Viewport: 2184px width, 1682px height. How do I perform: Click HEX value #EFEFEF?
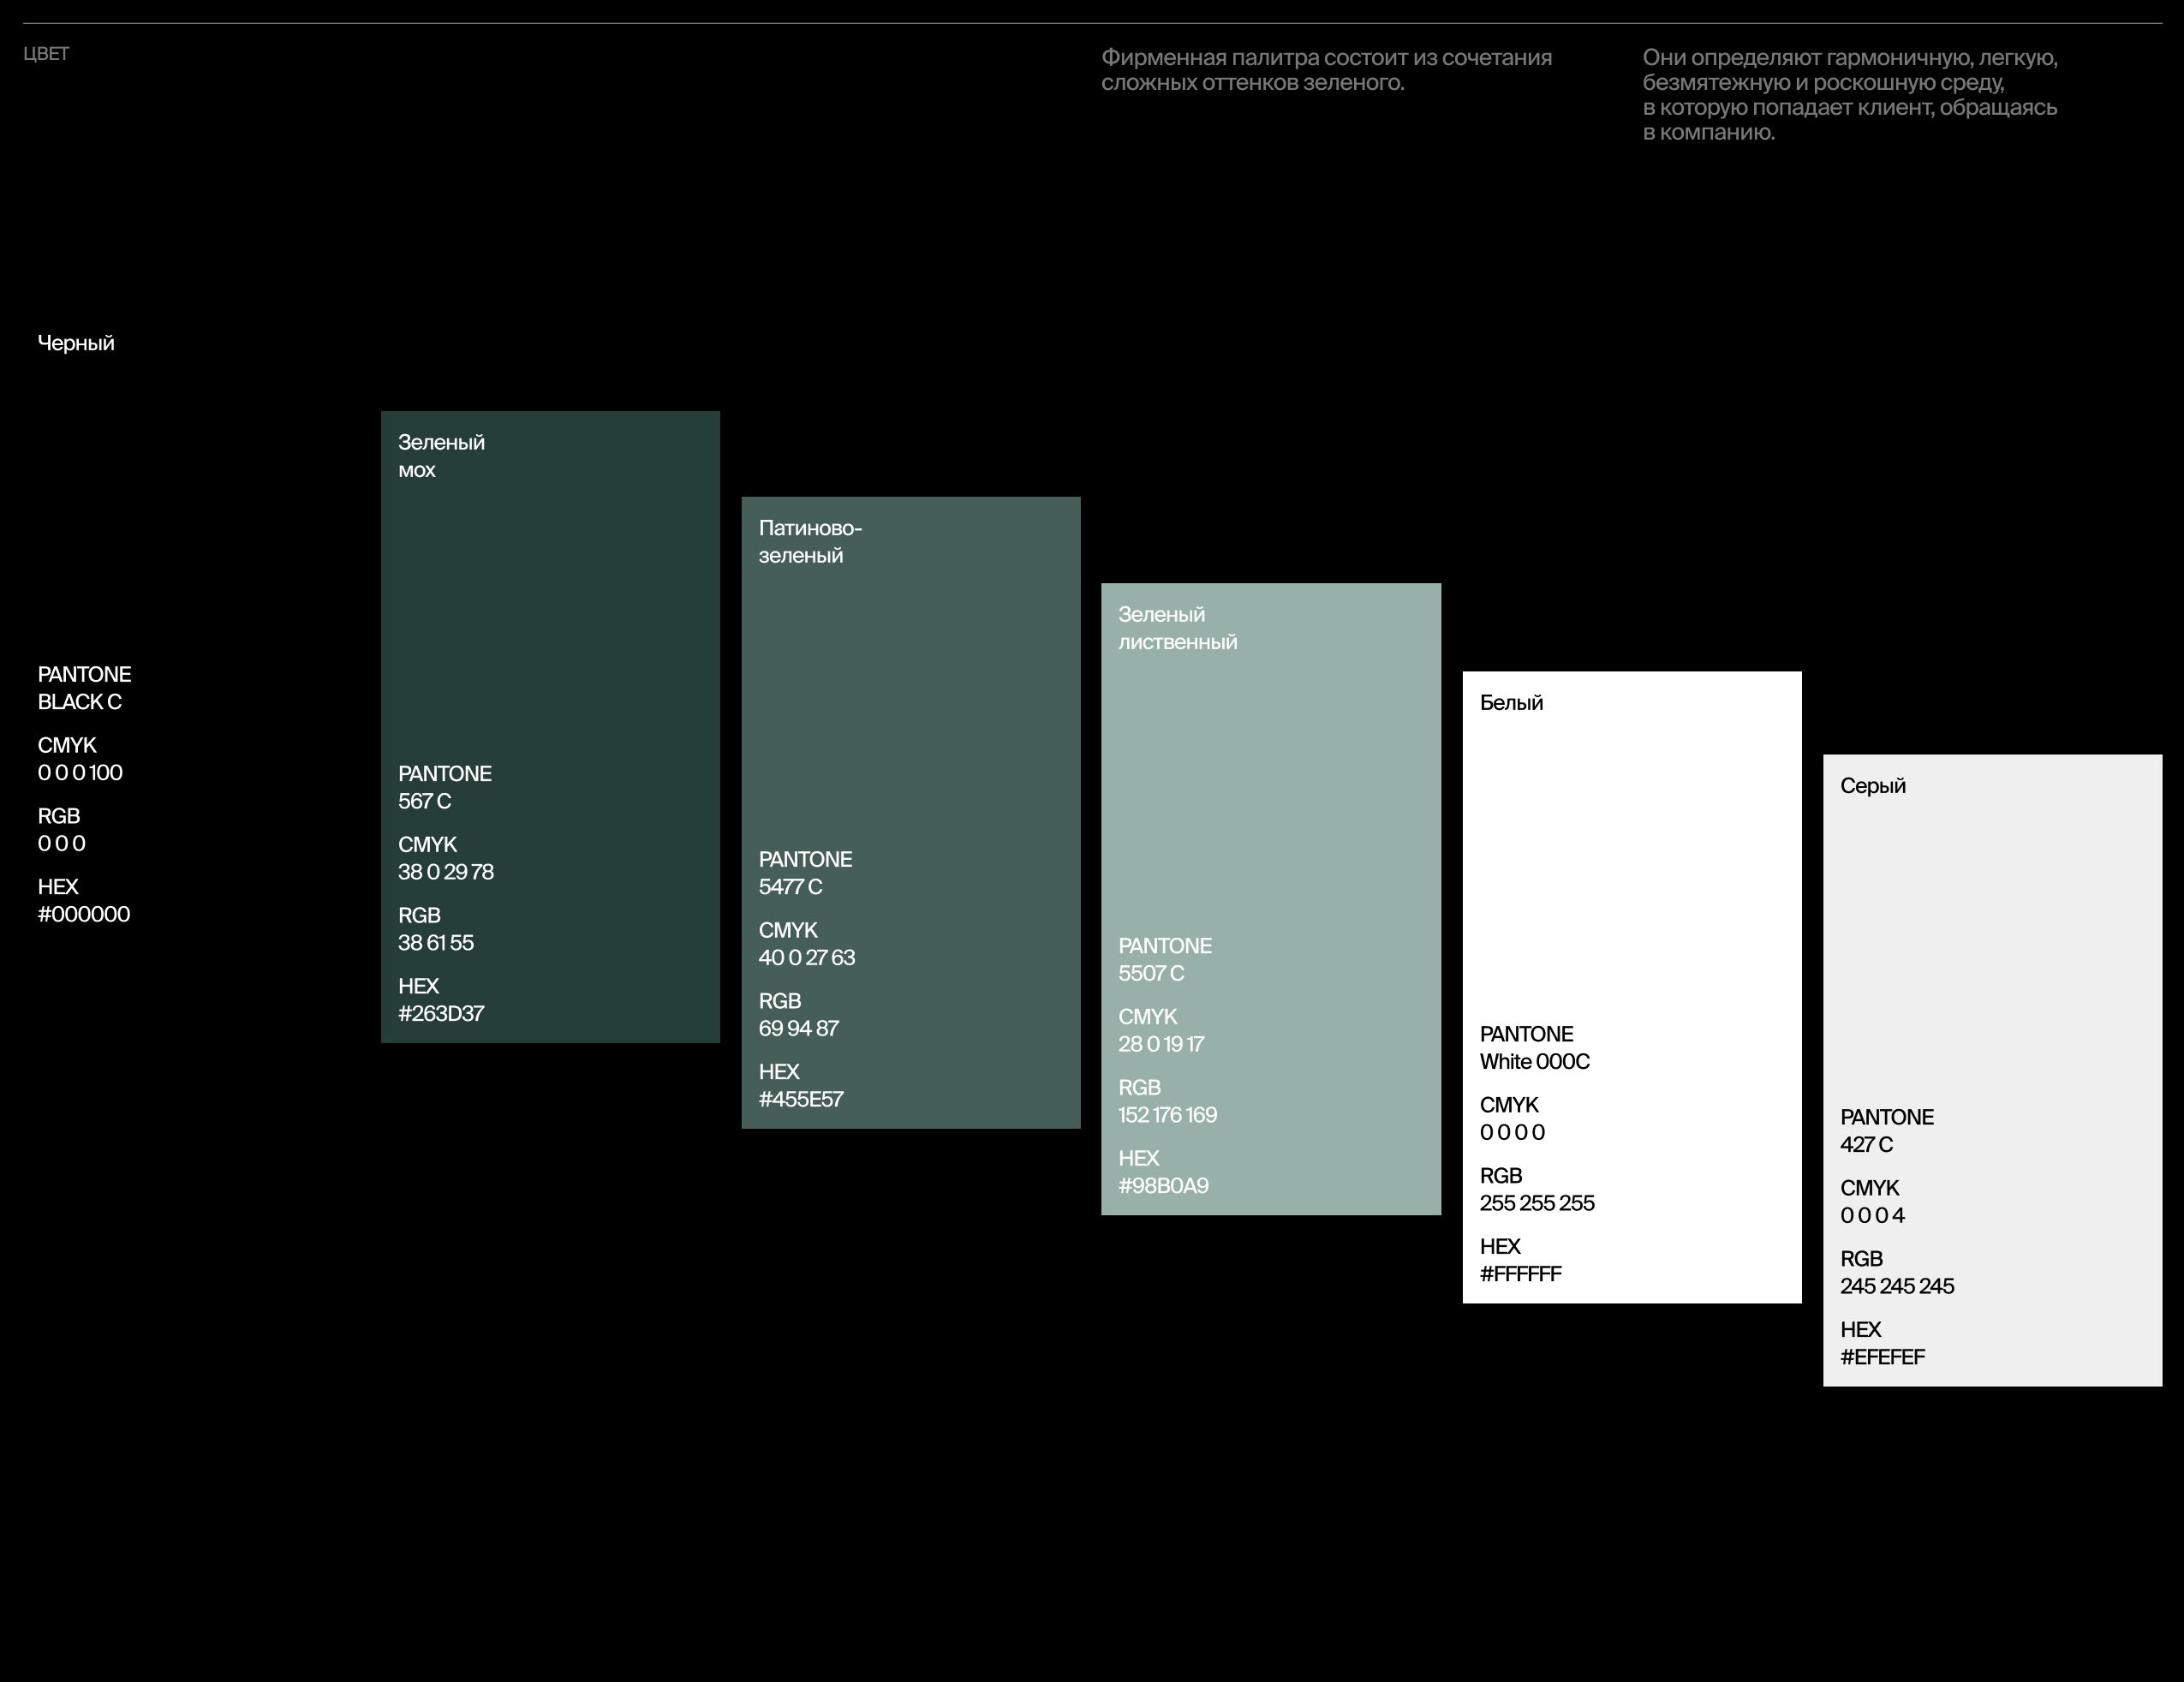[1882, 1357]
